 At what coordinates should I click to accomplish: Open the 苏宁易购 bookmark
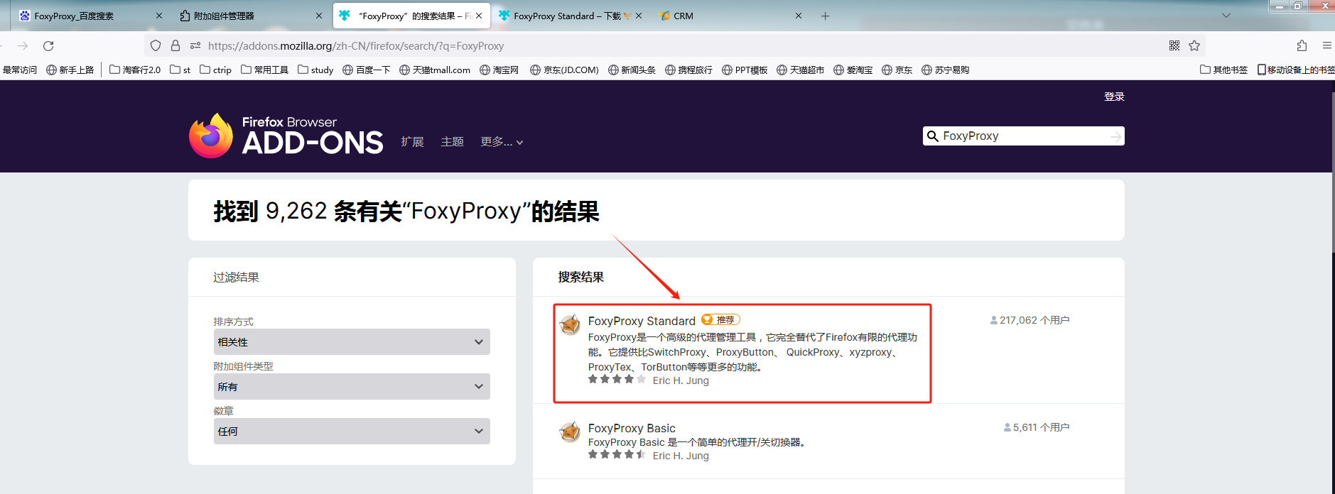click(945, 70)
